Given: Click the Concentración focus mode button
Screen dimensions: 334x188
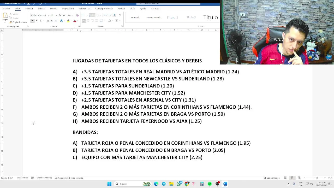Looking at the screenshot, I should (272, 178).
